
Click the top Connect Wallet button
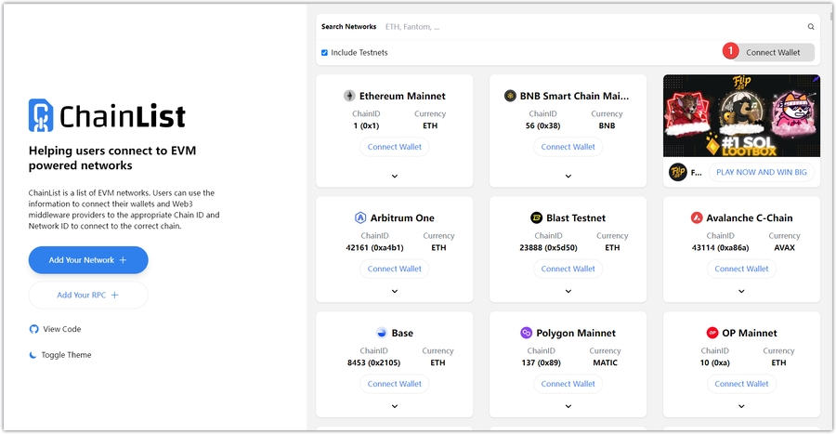pyautogui.click(x=773, y=53)
